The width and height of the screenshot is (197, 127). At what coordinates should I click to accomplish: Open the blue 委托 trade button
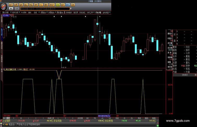(x=68, y=5)
